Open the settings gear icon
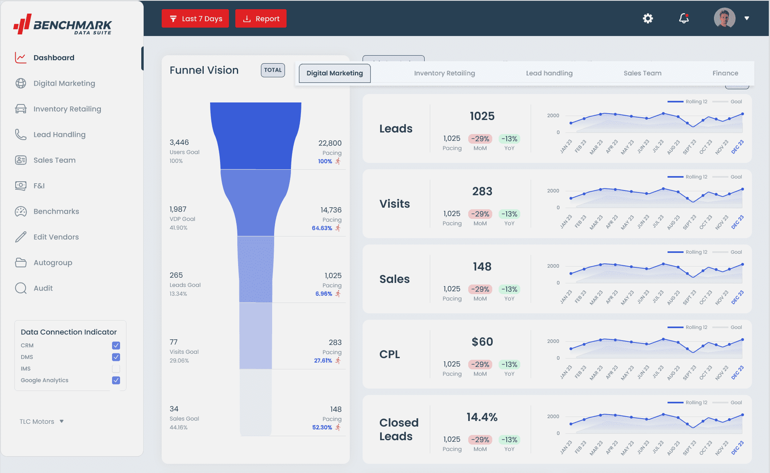This screenshot has height=473, width=770. coord(648,18)
